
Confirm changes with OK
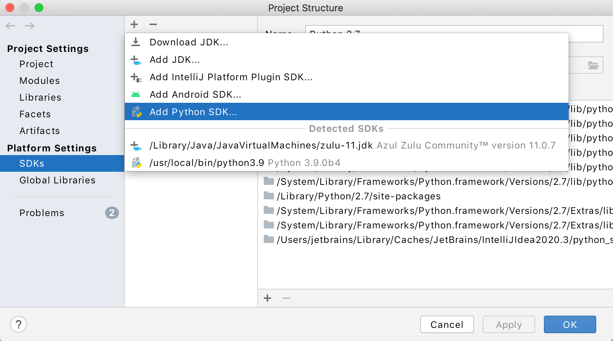570,324
